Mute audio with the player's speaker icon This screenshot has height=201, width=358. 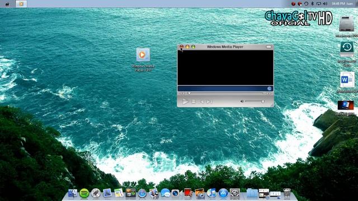pyautogui.click(x=242, y=101)
